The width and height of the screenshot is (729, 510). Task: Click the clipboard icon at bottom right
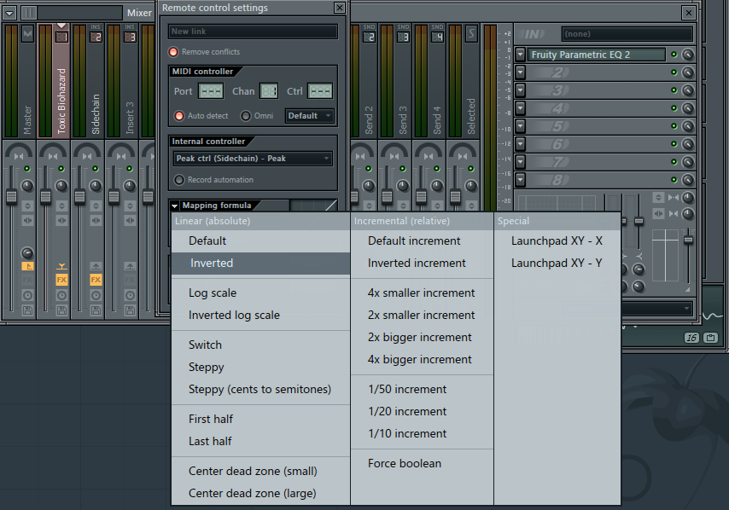point(710,338)
